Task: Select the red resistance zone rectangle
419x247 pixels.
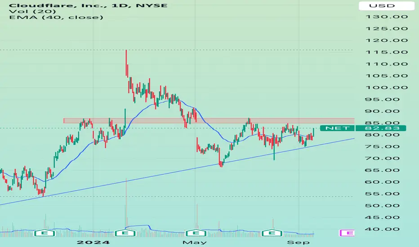Action: pyautogui.click(x=209, y=121)
